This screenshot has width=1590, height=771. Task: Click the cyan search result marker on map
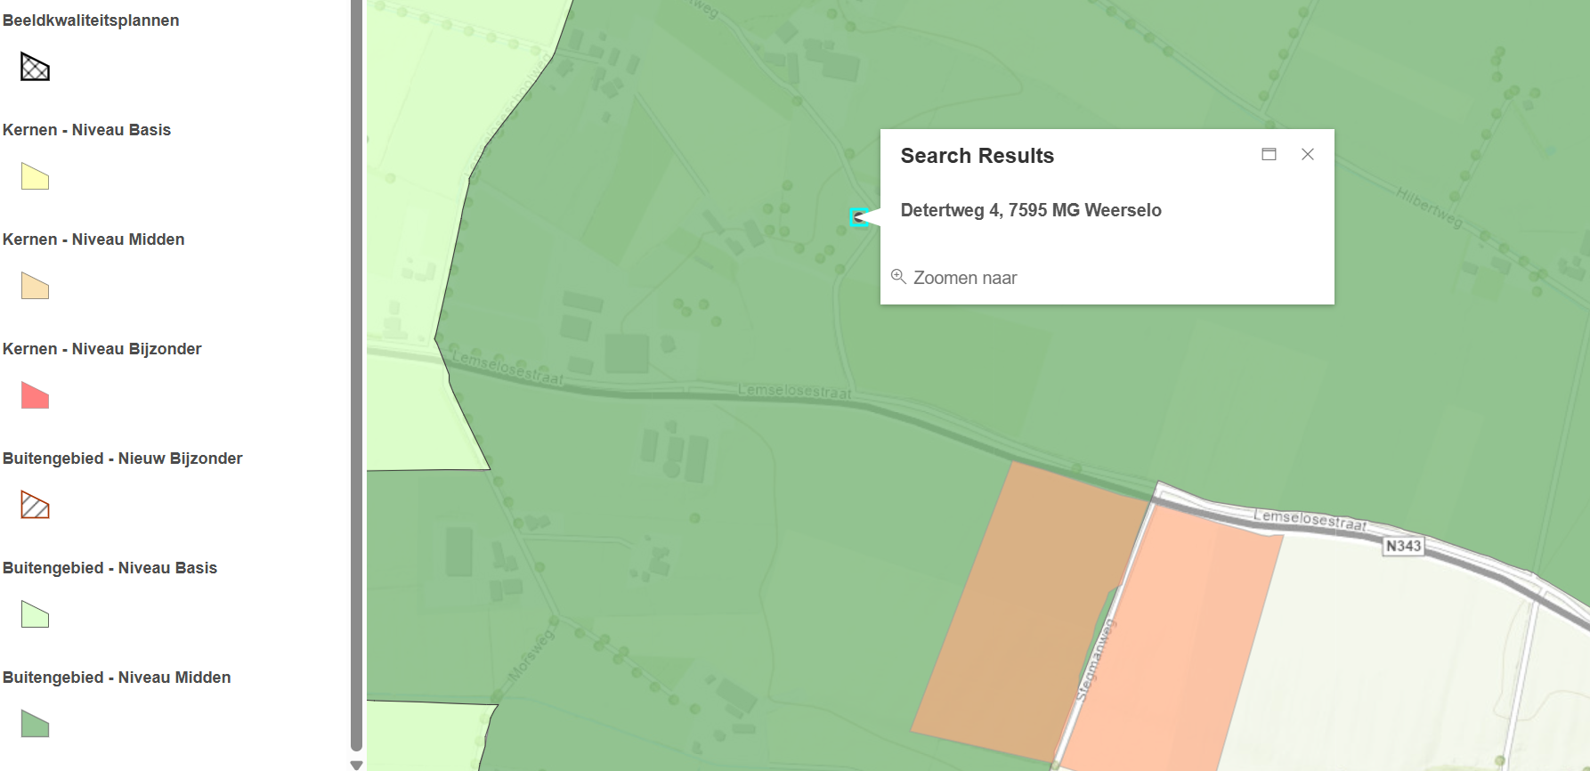click(858, 217)
